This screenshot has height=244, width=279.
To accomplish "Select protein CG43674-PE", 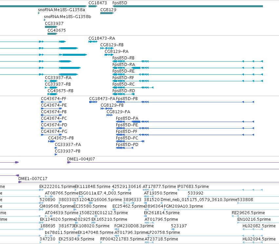I will click(x=54, y=105).
